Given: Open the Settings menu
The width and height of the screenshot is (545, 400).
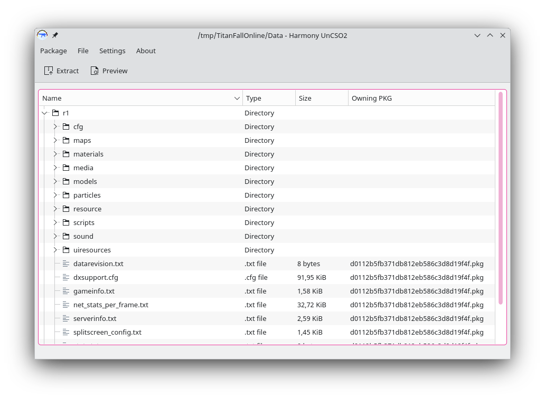Looking at the screenshot, I should pyautogui.click(x=112, y=51).
